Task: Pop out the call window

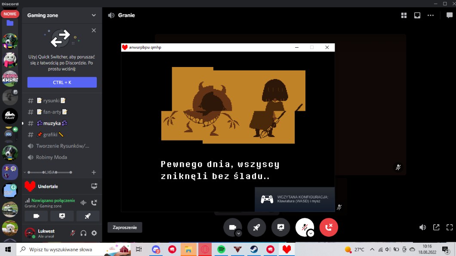Action: tap(436, 227)
